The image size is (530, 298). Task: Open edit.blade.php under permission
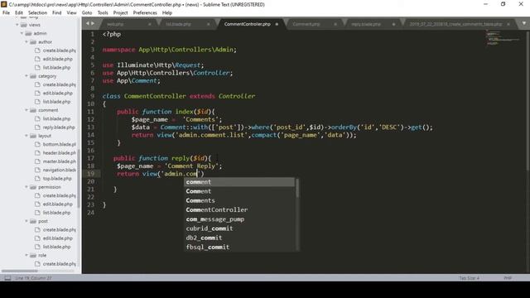[x=57, y=204]
